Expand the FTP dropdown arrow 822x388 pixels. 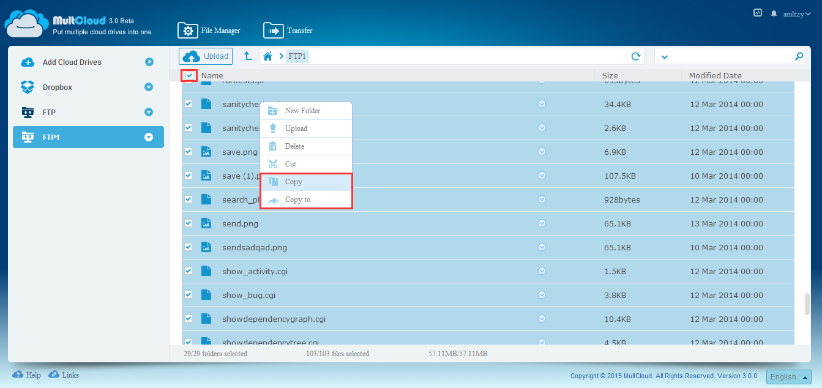(149, 113)
